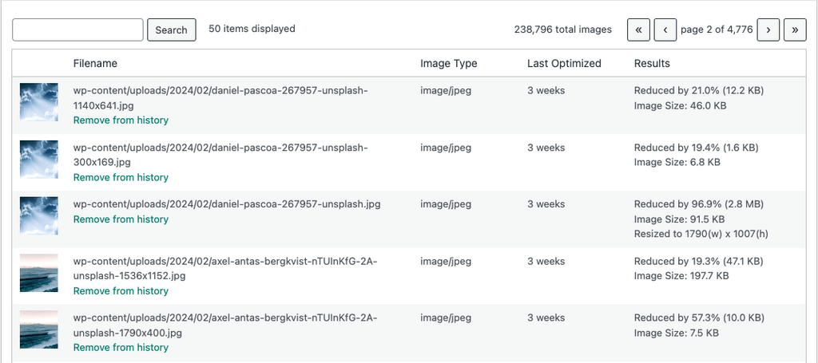Viewport: 818px width, 363px height.
Task: Open thumbnail for daniel-pascoa-267957-unsplash.jpg original
Action: [x=39, y=215]
